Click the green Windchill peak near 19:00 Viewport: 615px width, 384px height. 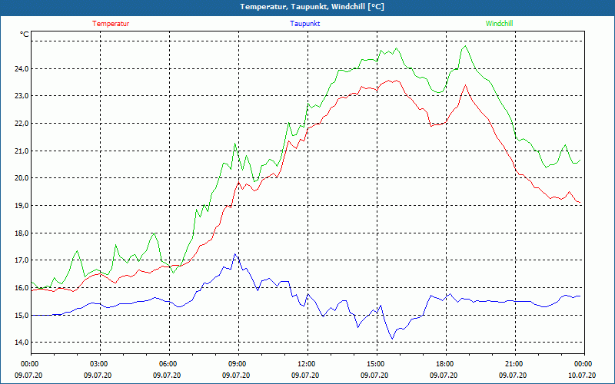[465, 46]
